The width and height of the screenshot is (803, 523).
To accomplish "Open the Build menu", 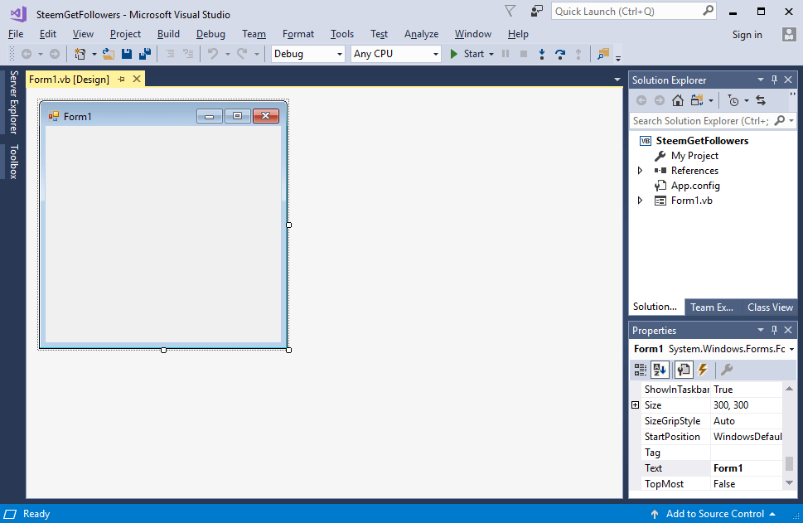I will (x=168, y=34).
